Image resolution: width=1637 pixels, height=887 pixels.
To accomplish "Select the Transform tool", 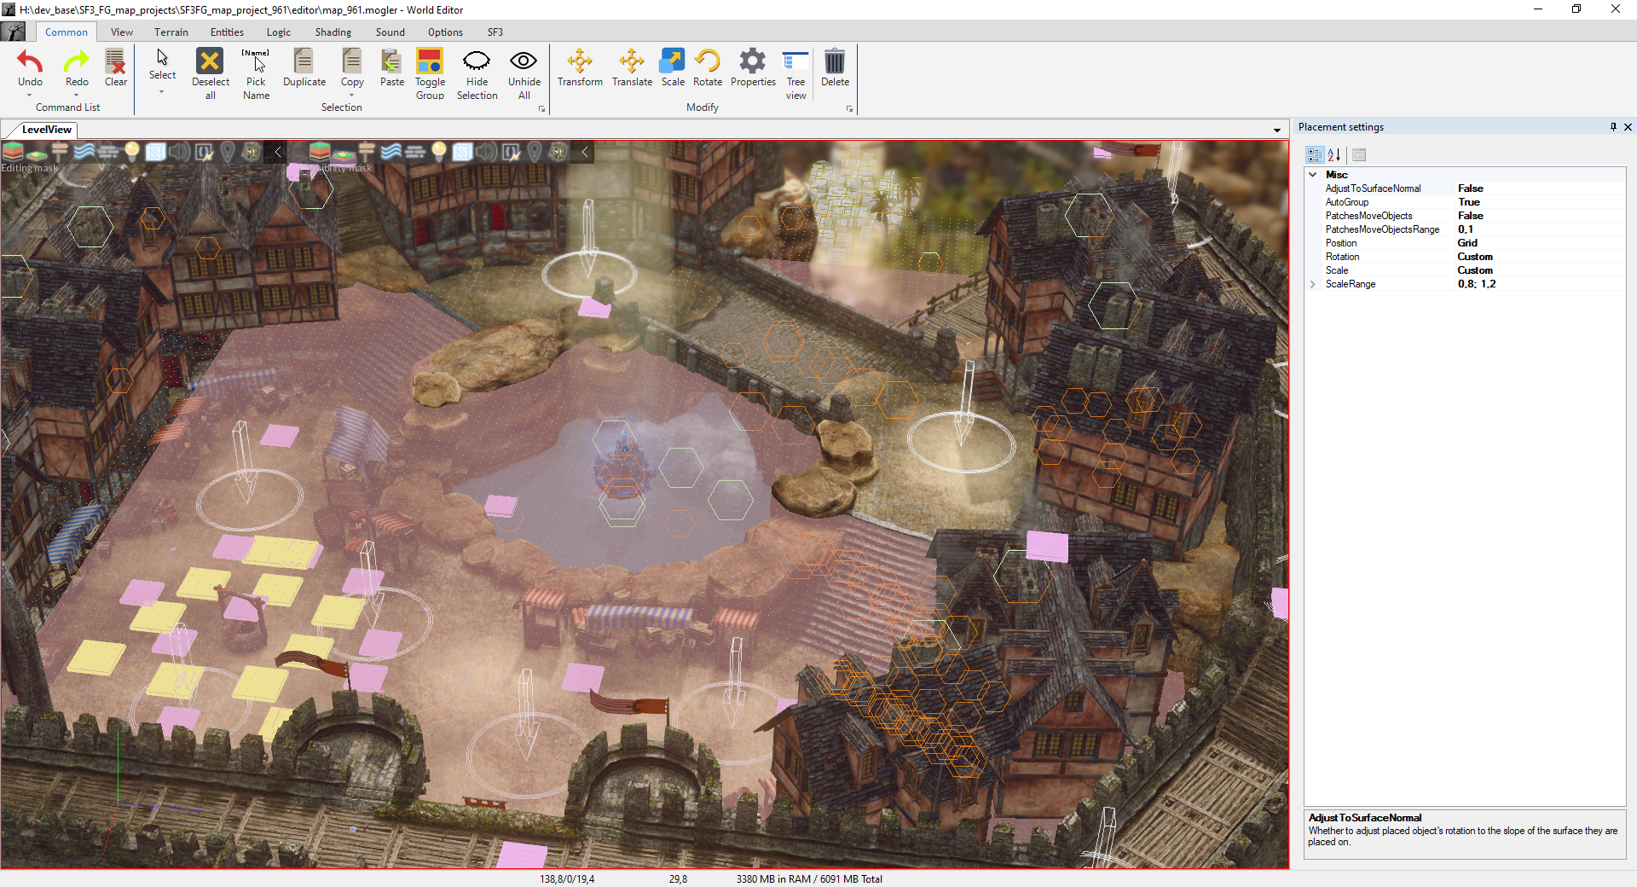I will 580,67.
